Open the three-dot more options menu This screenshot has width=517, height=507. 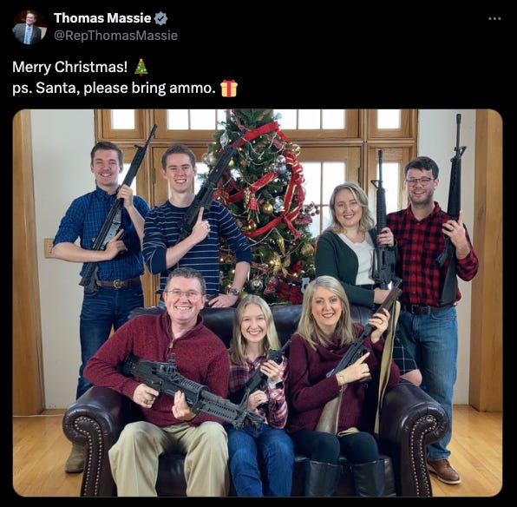coord(494,19)
